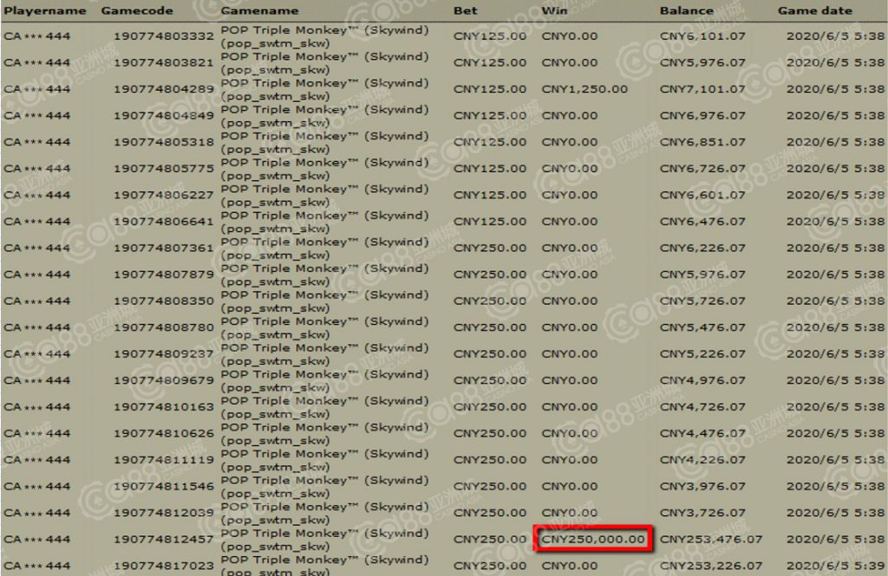The width and height of the screenshot is (888, 576).
Task: Click the balance CNY253,476.07 cell
Action: [x=711, y=539]
